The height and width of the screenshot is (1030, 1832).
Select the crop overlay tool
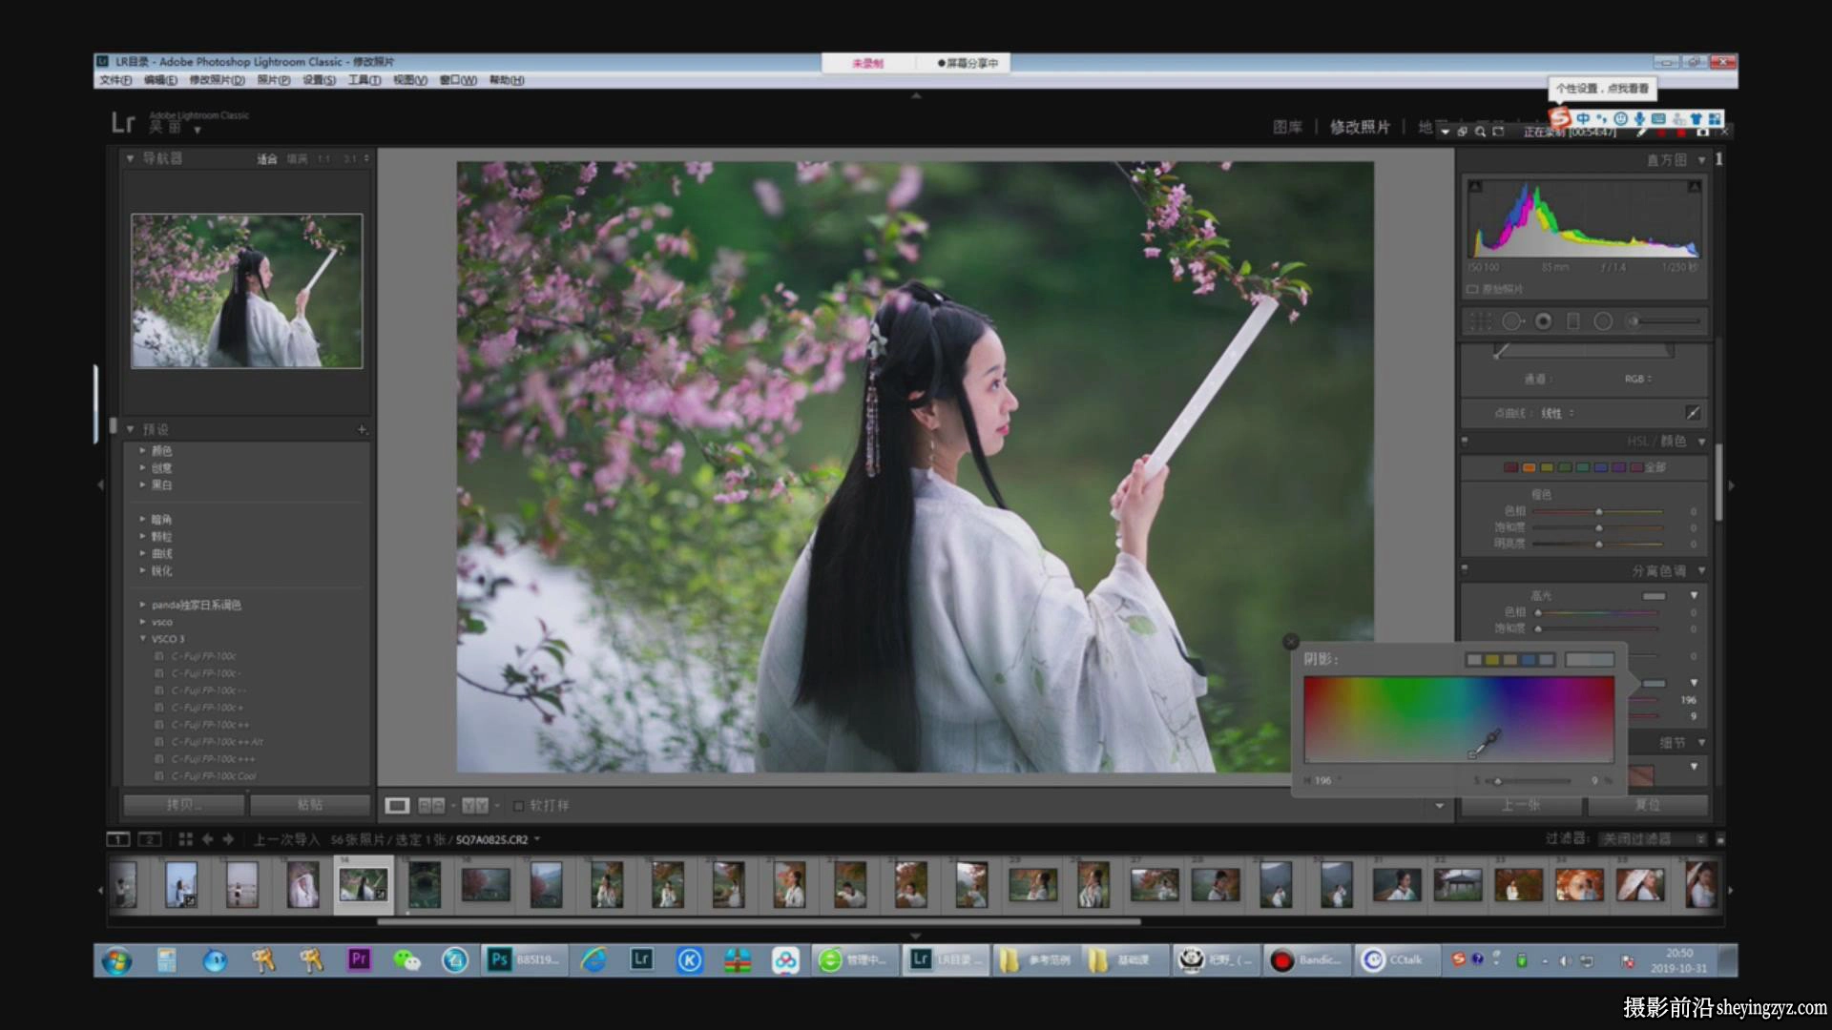pyautogui.click(x=1480, y=321)
